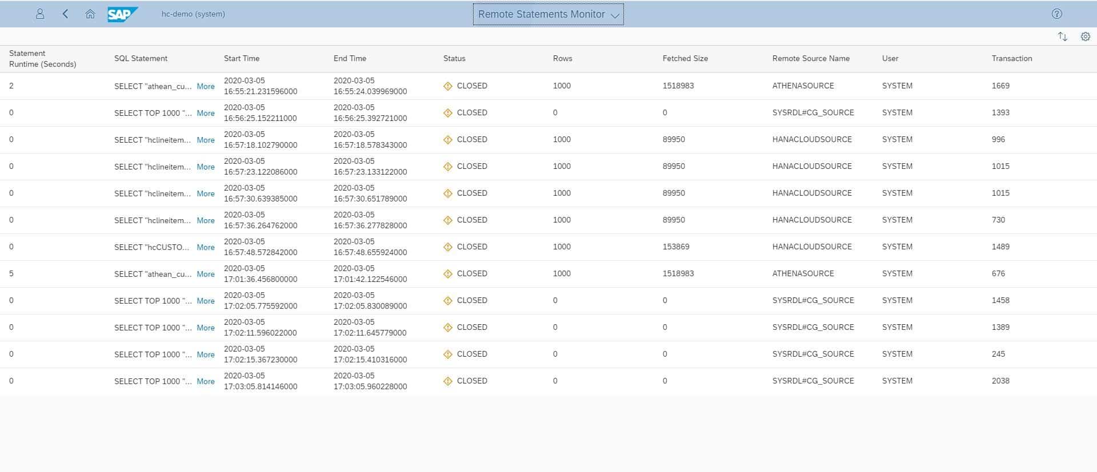Image resolution: width=1097 pixels, height=472 pixels.
Task: Open the help question mark icon
Action: coord(1057,14)
